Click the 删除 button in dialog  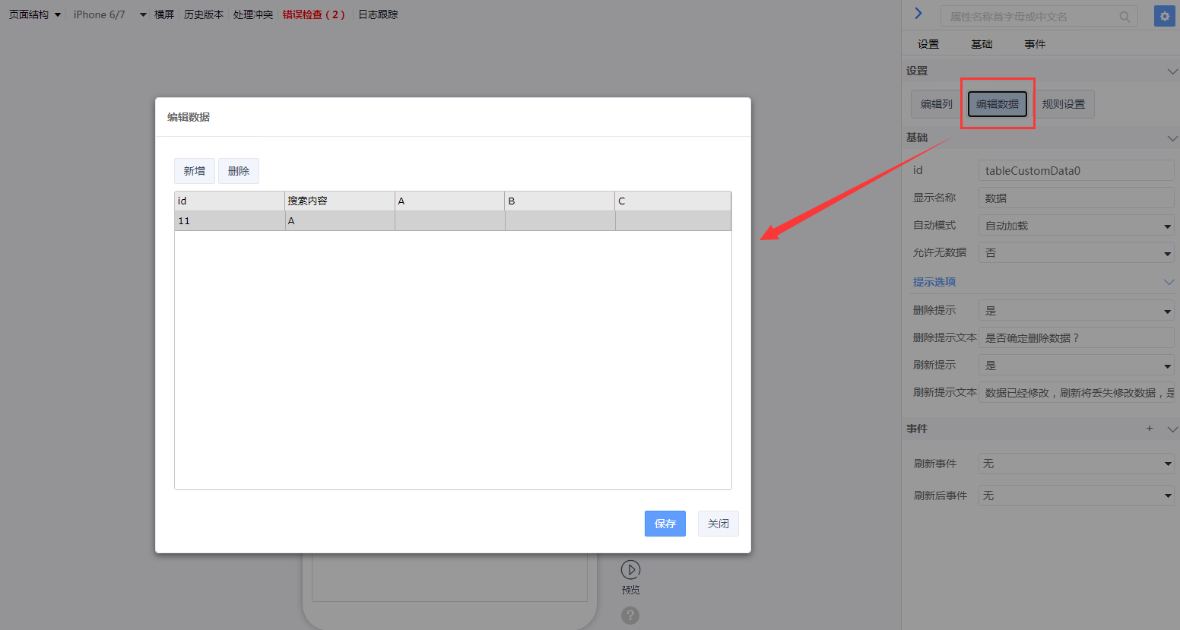[239, 171]
